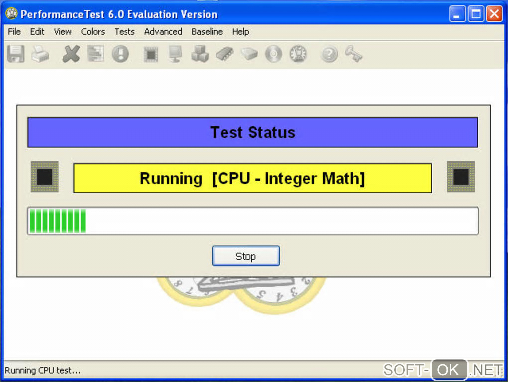
Task: Minimize the PerformanceTest window
Action: point(457,14)
